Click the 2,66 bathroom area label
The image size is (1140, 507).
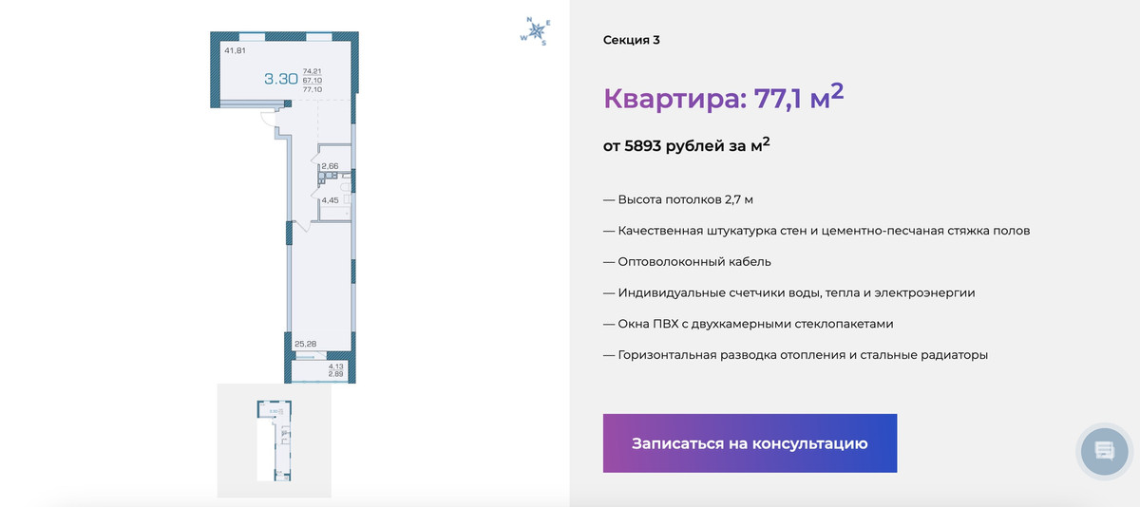(x=330, y=166)
